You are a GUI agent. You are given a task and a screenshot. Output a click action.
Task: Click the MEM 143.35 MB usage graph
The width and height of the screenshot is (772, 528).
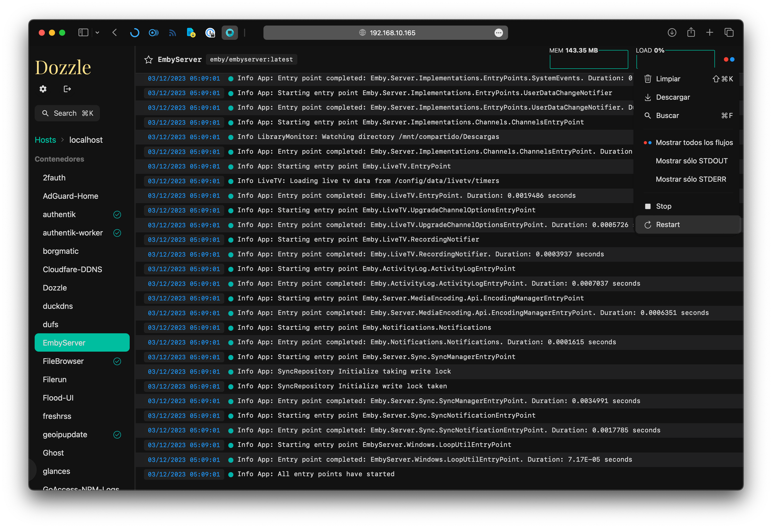pyautogui.click(x=589, y=59)
